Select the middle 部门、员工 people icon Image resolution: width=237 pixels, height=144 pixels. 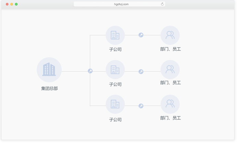(170, 70)
